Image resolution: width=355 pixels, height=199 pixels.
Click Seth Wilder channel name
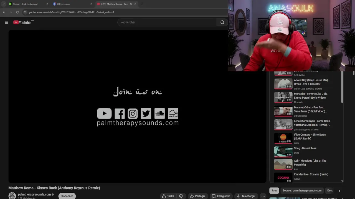click(x=300, y=75)
